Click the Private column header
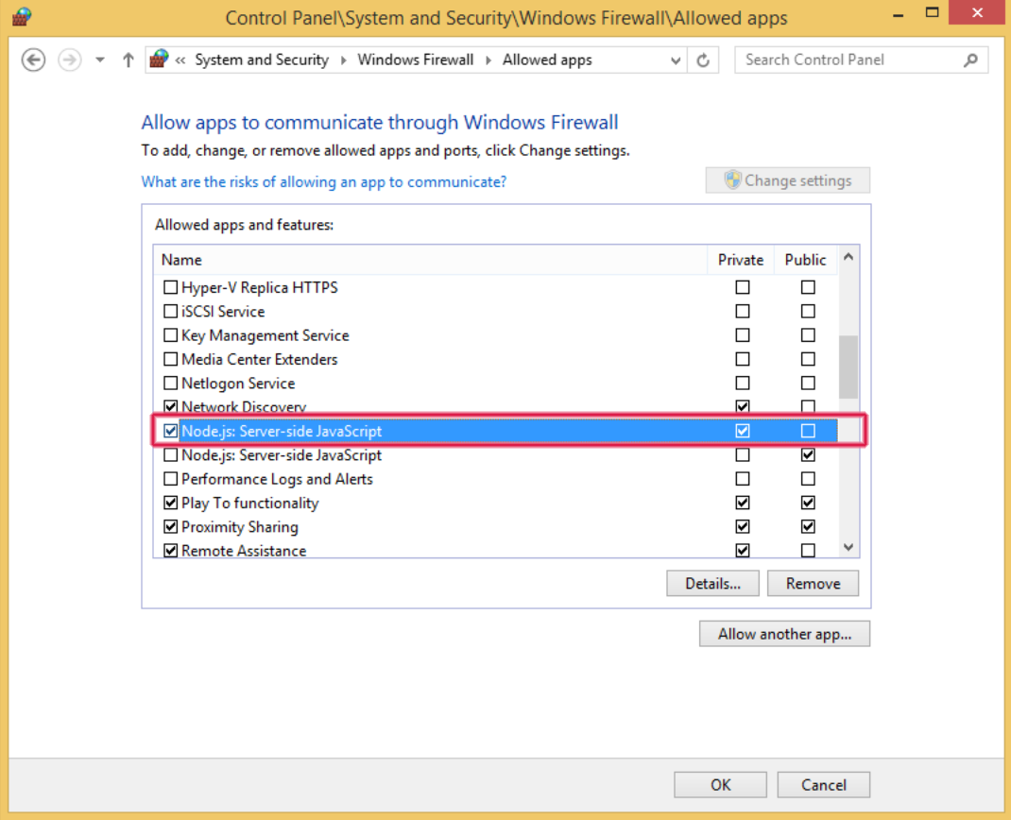The height and width of the screenshot is (820, 1011). 740,260
